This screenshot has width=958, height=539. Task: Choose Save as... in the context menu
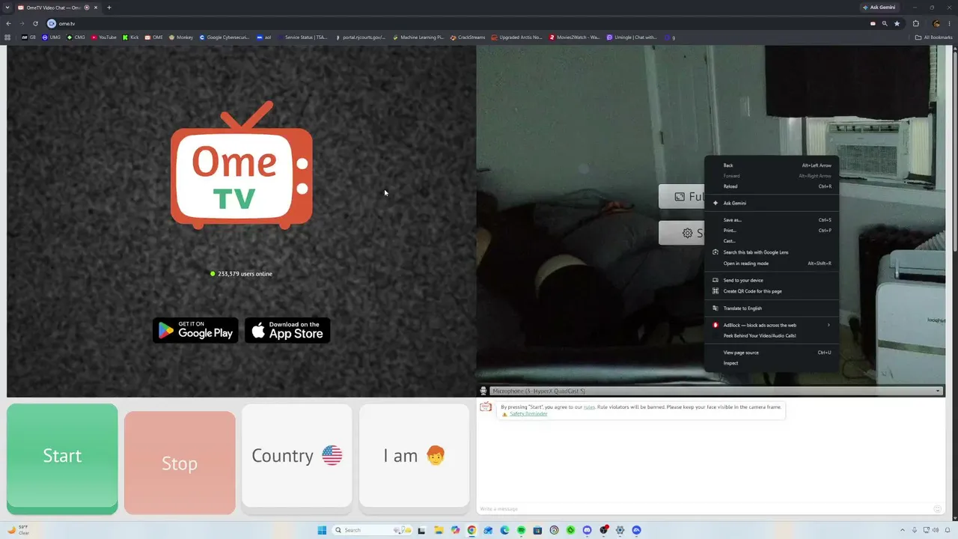[772, 220]
